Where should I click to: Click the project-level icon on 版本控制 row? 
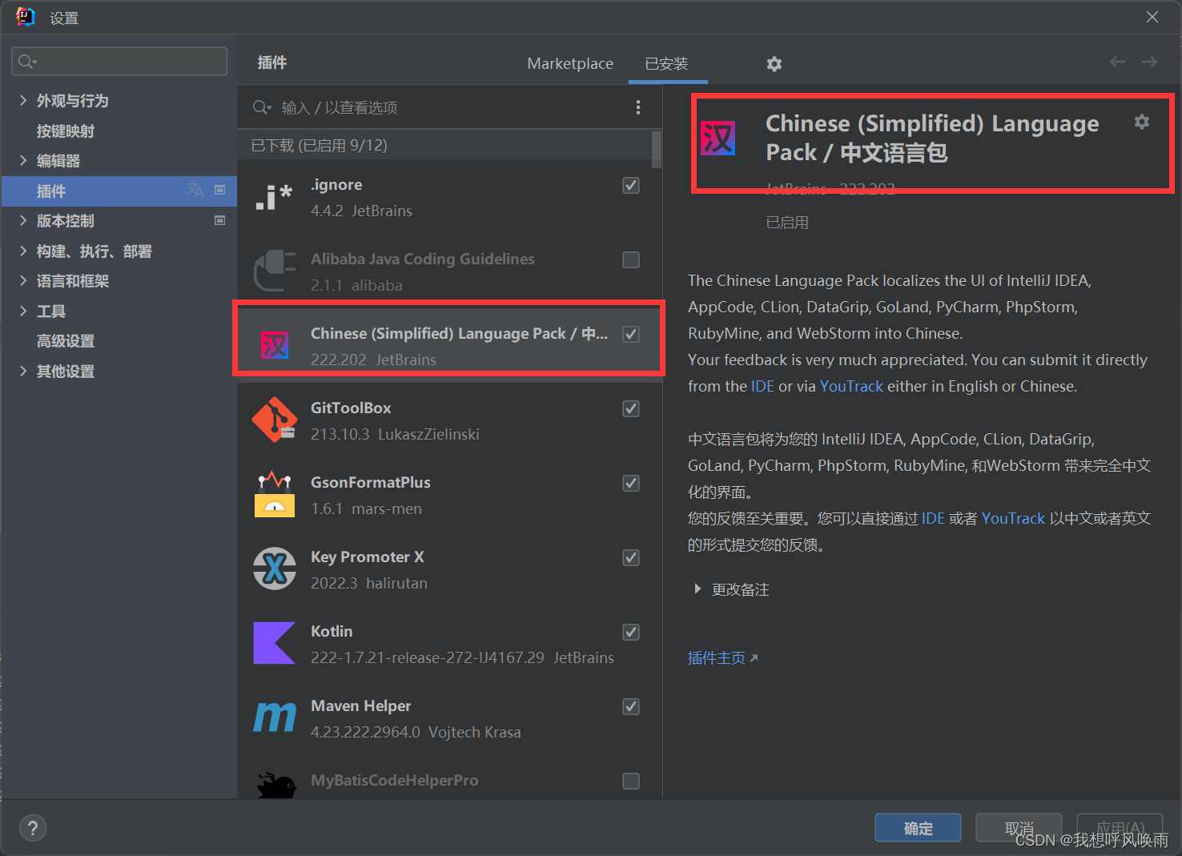tap(220, 220)
